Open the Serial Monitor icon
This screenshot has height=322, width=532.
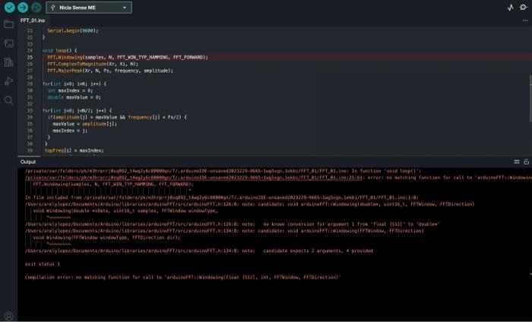(x=523, y=8)
